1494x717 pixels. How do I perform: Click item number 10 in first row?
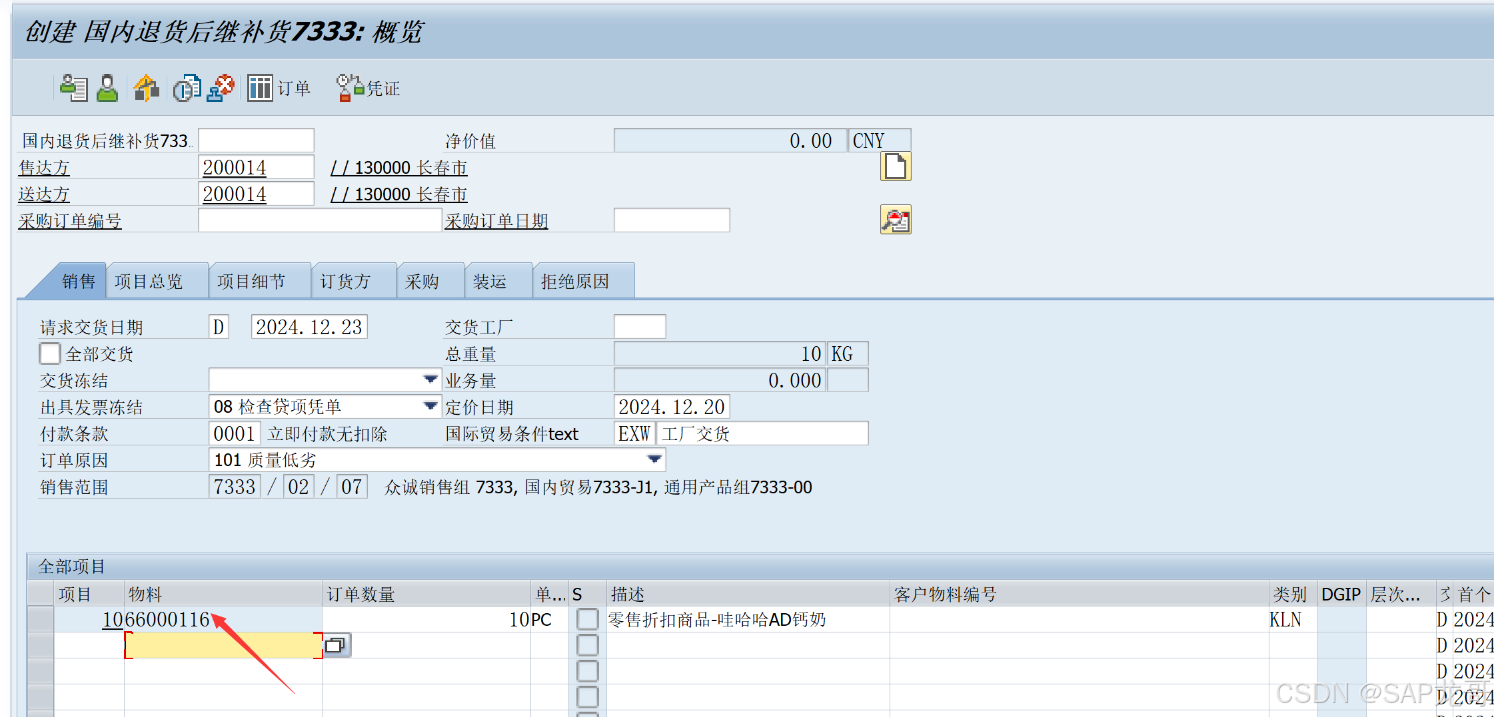point(112,619)
